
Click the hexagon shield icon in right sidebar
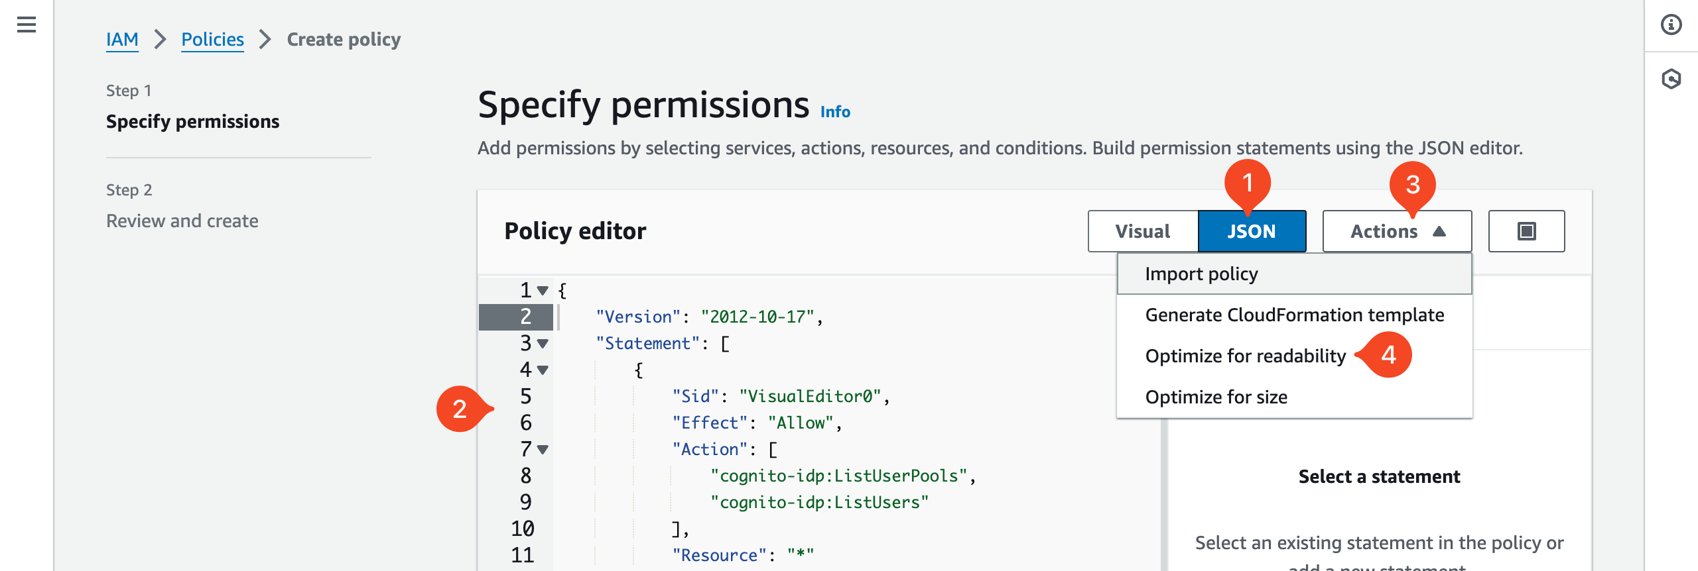click(1671, 79)
